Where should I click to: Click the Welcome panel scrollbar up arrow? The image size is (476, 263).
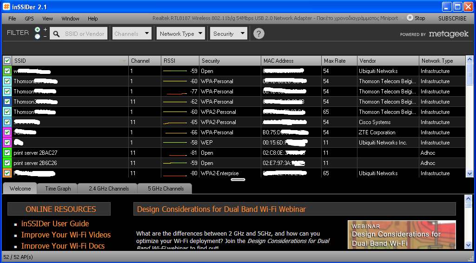point(469,198)
